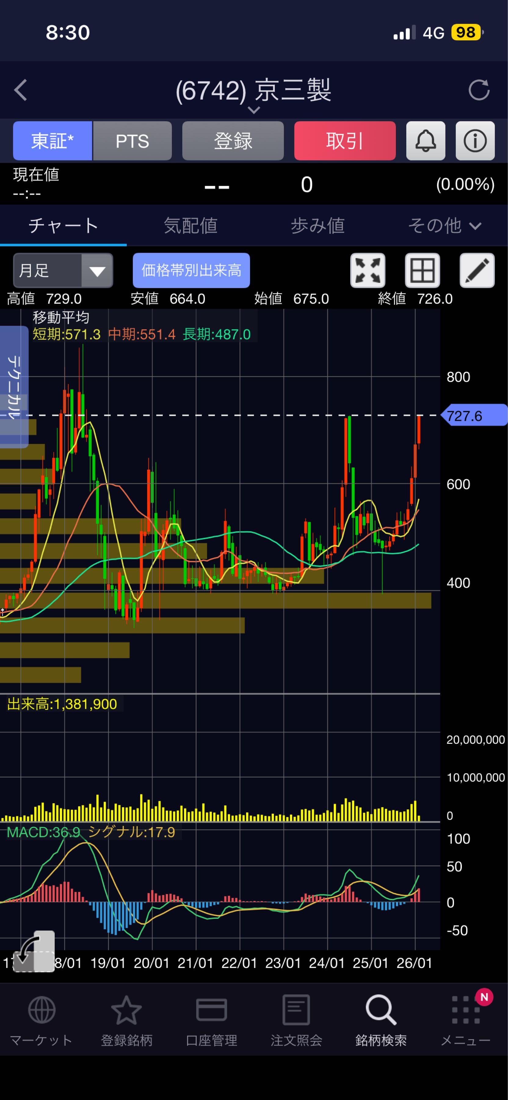Image resolution: width=508 pixels, height=1100 pixels.
Task: Switch market to 東証
Action: pos(53,141)
